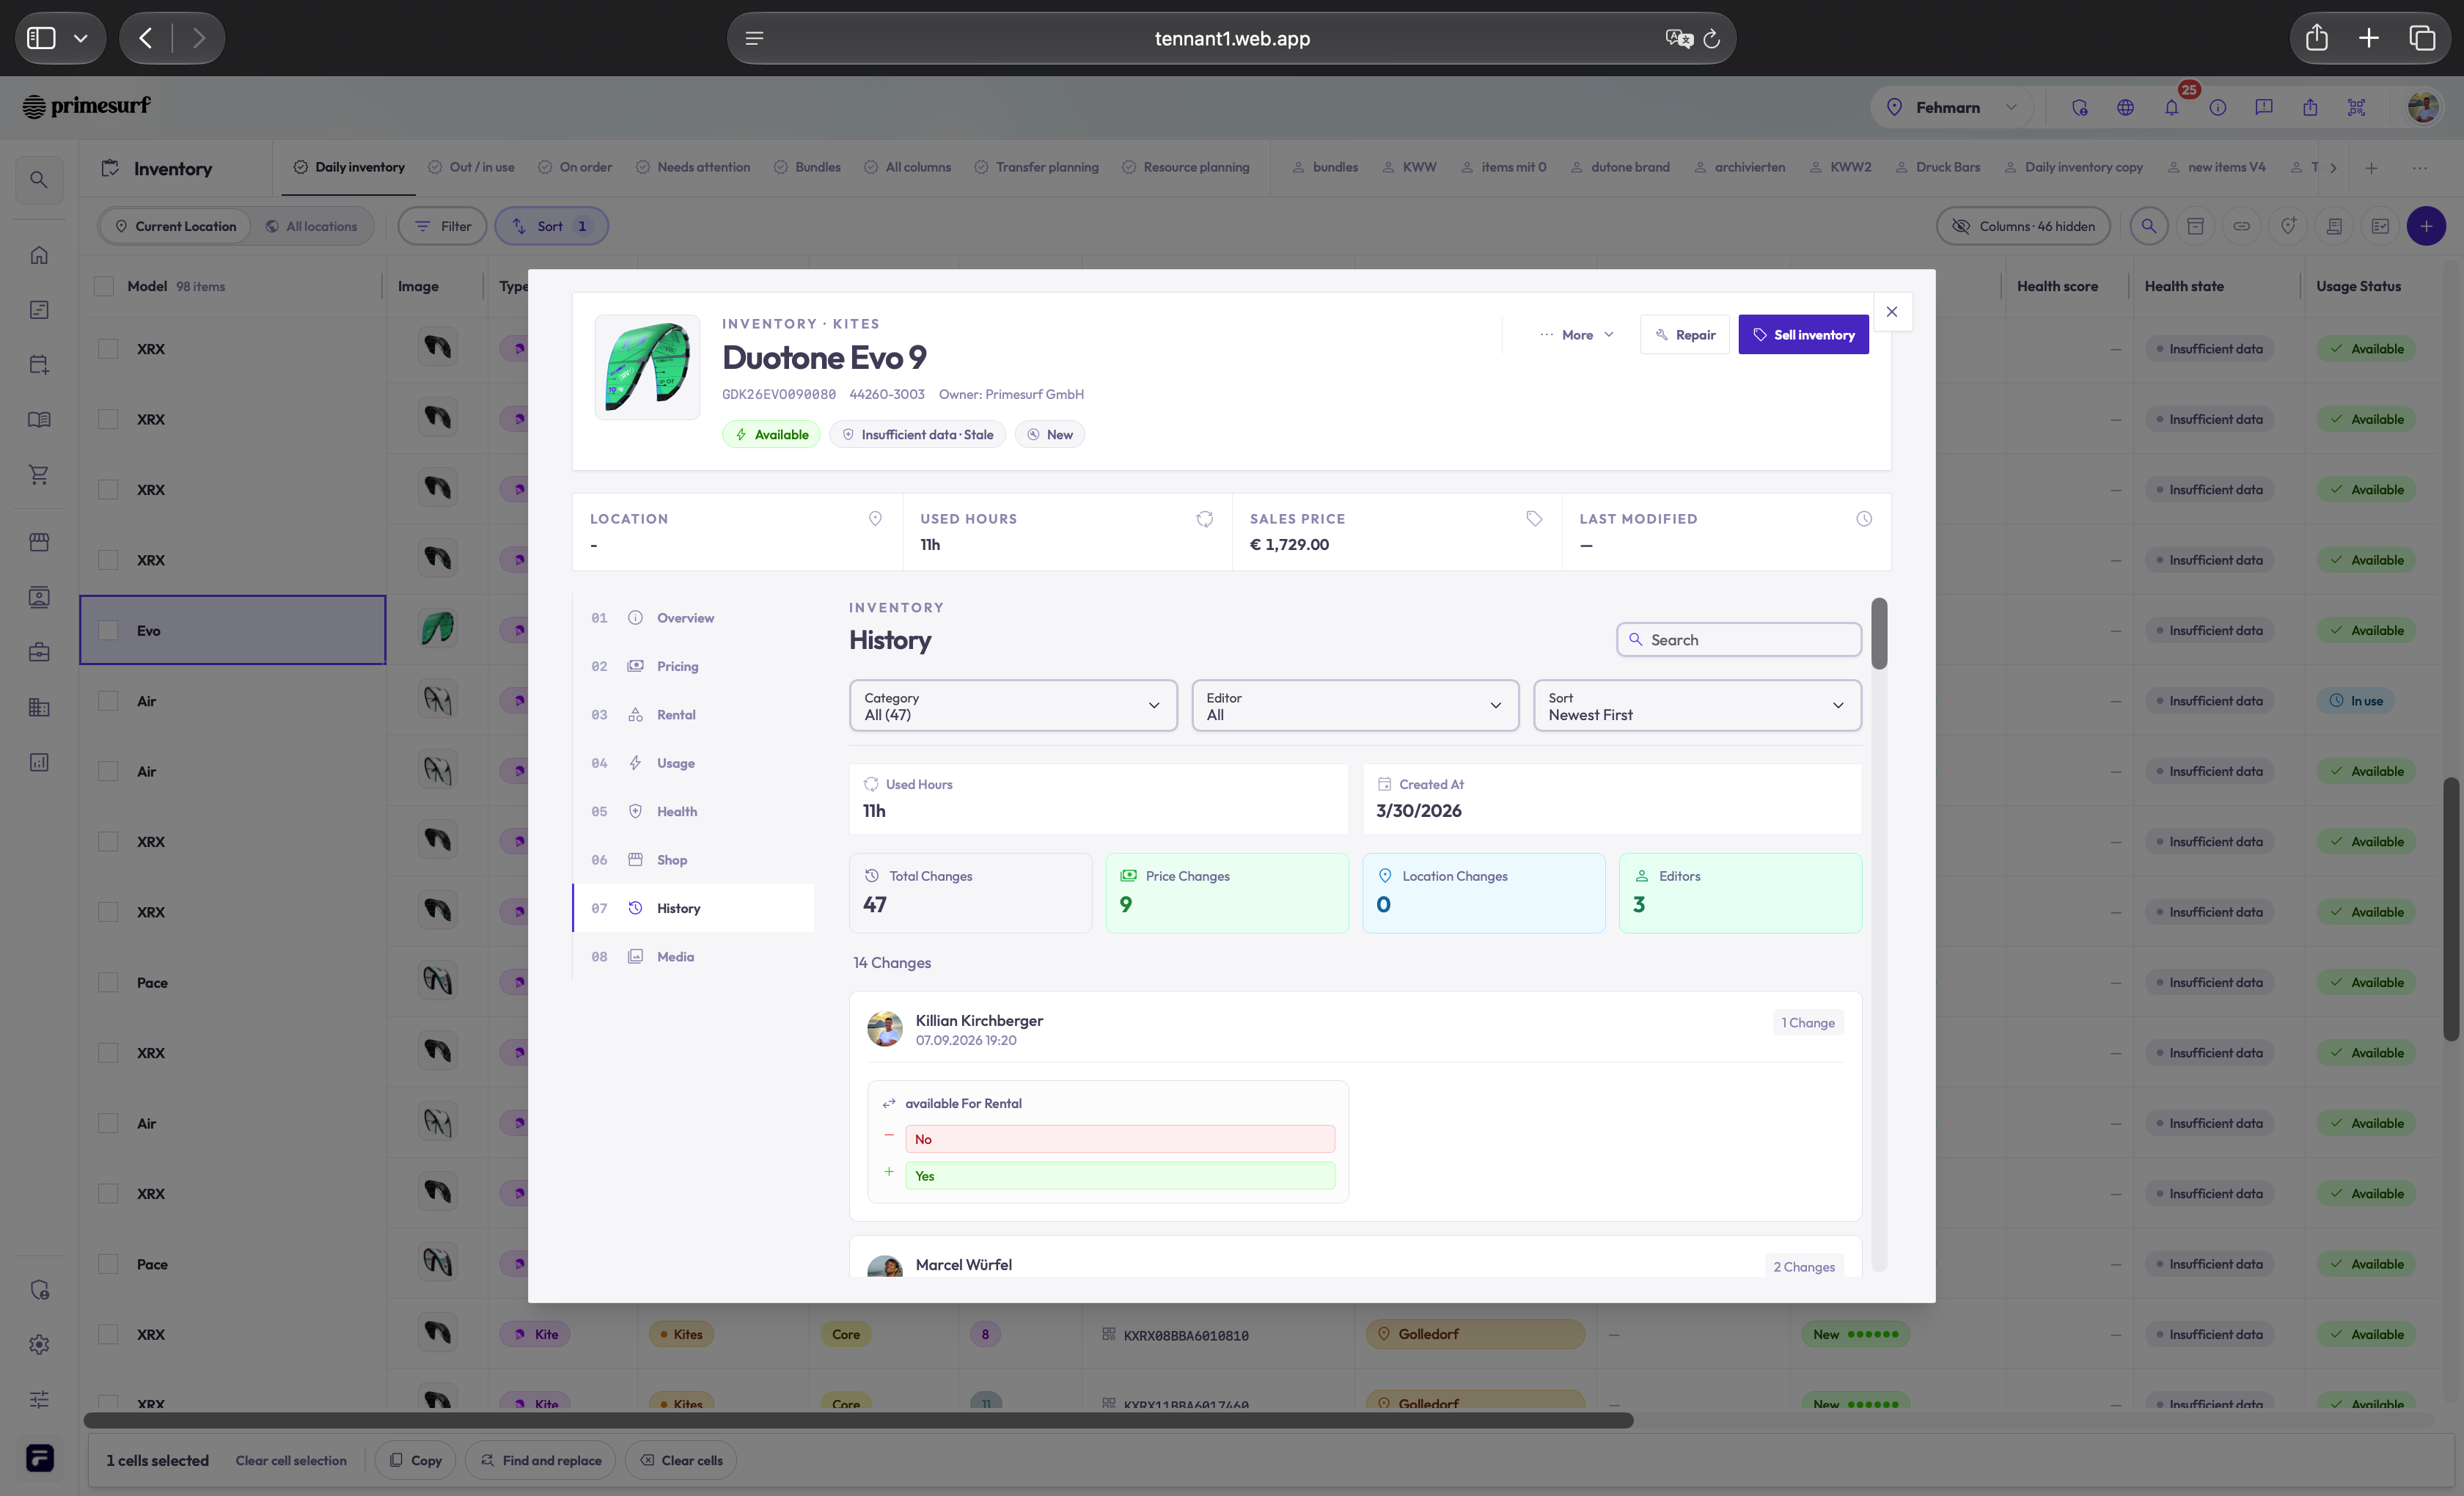Click the home icon in left sidebar
Image resolution: width=2464 pixels, height=1496 pixels.
click(x=39, y=255)
